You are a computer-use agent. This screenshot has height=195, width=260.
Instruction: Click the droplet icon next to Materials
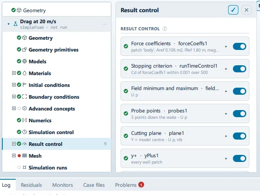tap(24, 73)
